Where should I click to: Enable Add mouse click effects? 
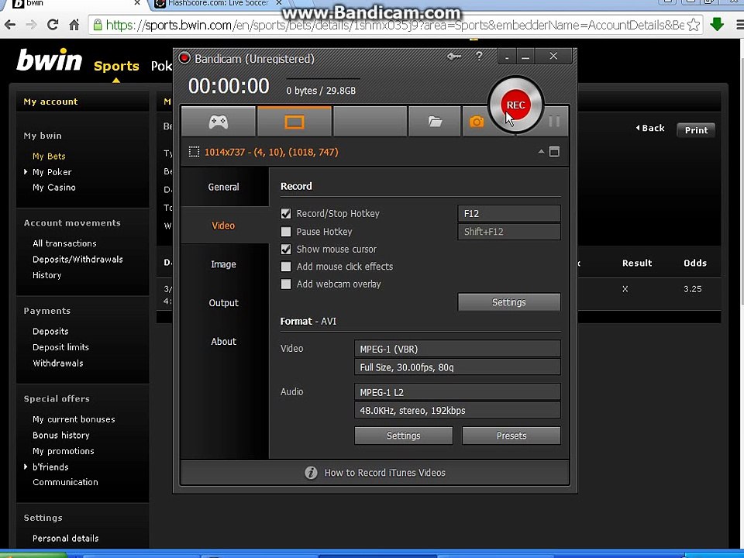pos(286,267)
